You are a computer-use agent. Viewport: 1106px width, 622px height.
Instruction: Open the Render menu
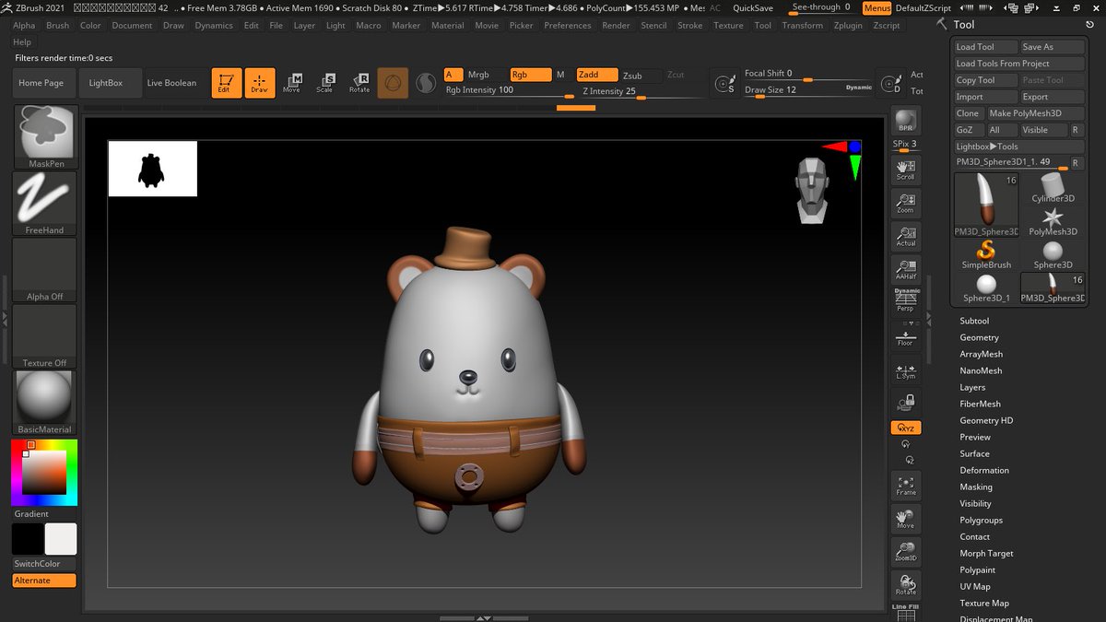[616, 25]
